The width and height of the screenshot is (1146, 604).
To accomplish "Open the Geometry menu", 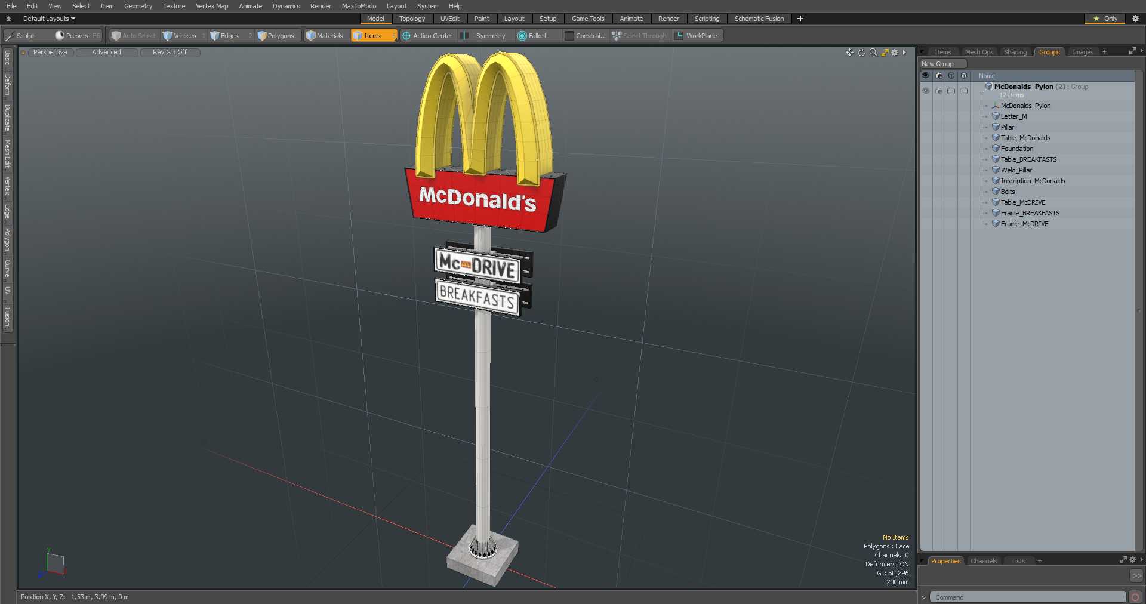I will (x=138, y=6).
